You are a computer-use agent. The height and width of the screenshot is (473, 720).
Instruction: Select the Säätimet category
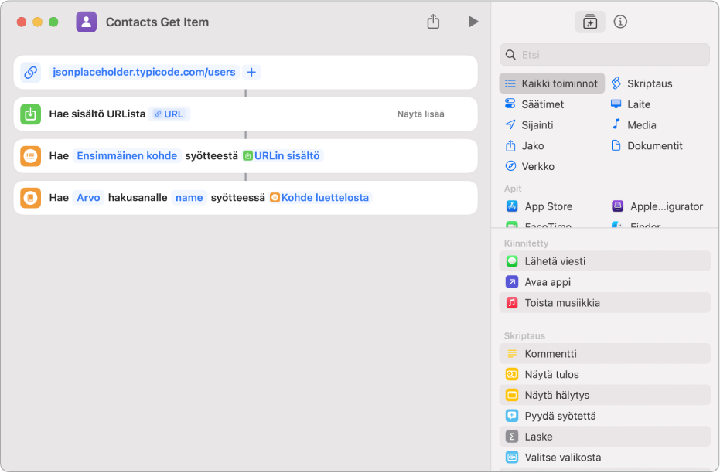(x=534, y=104)
